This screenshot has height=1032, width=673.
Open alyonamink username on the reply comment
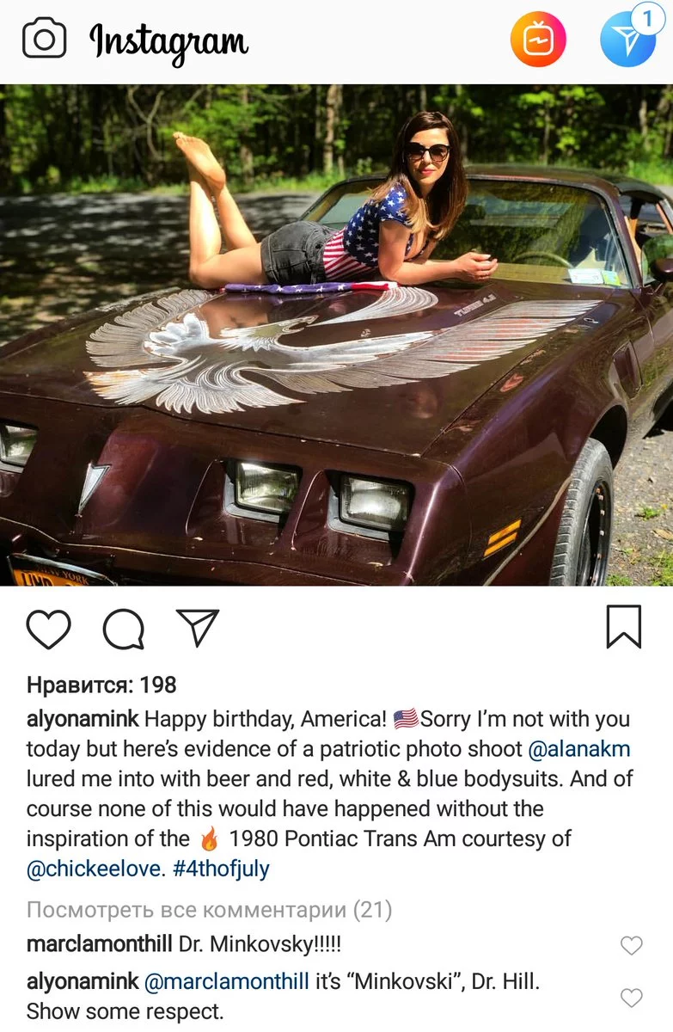click(x=83, y=981)
